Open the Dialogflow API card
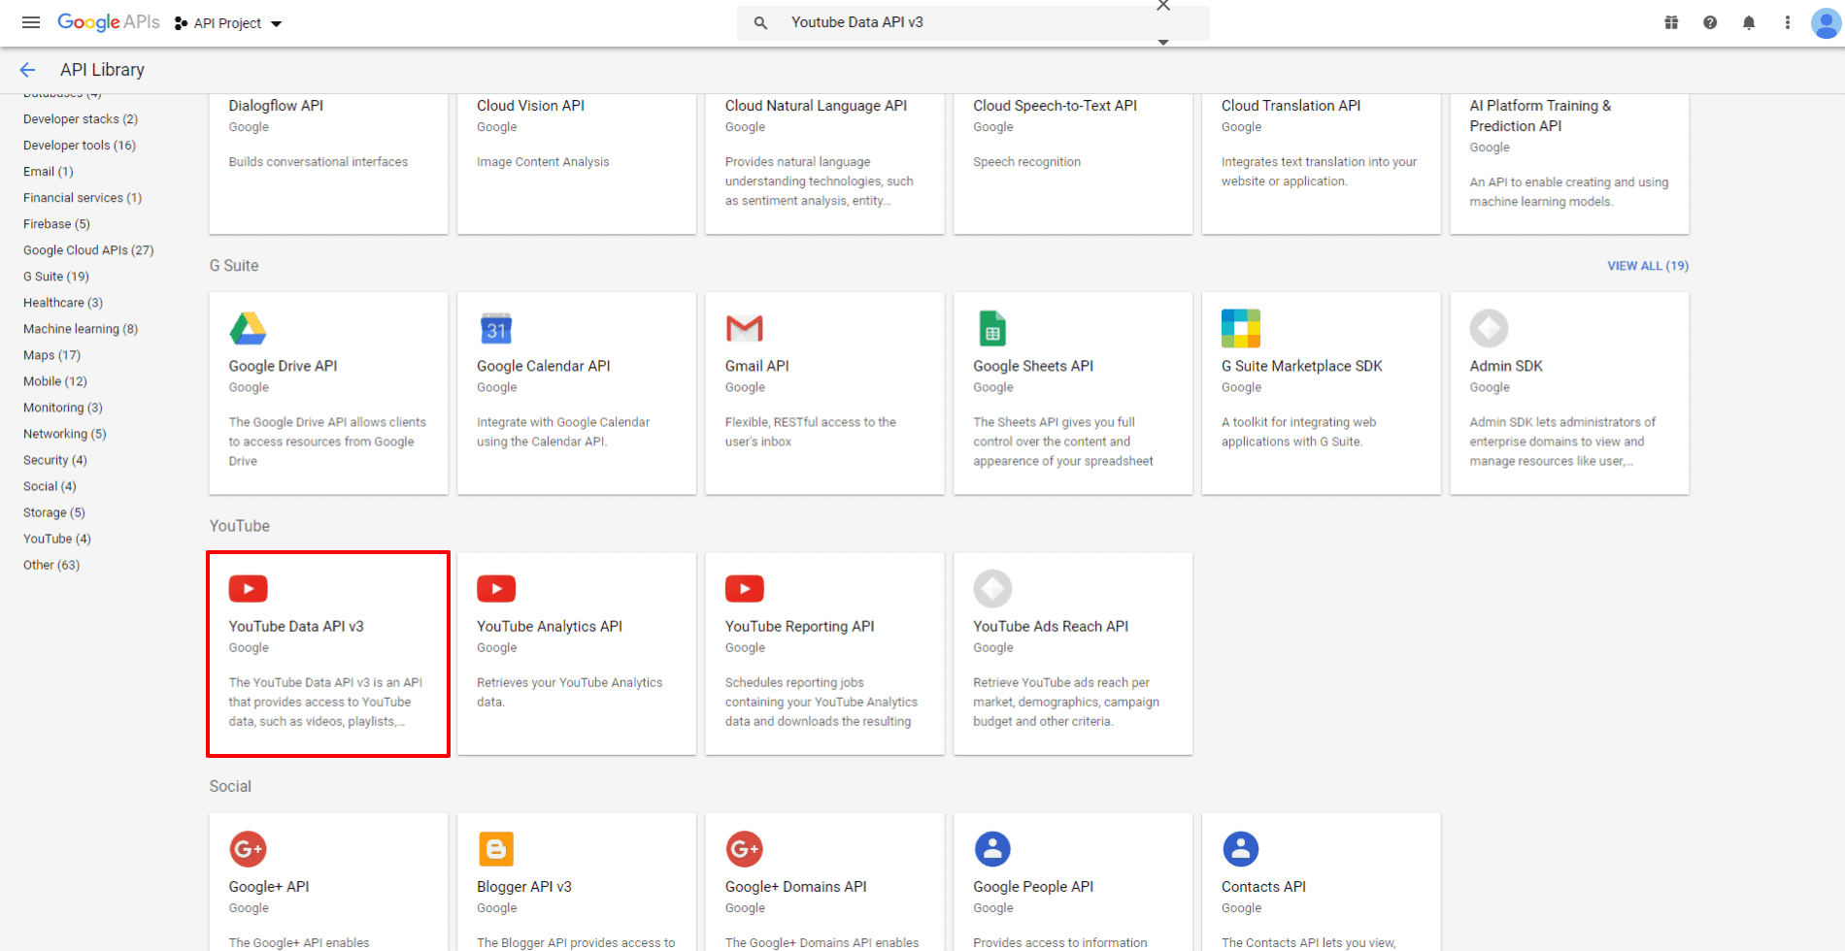The width and height of the screenshot is (1845, 951). click(328, 163)
